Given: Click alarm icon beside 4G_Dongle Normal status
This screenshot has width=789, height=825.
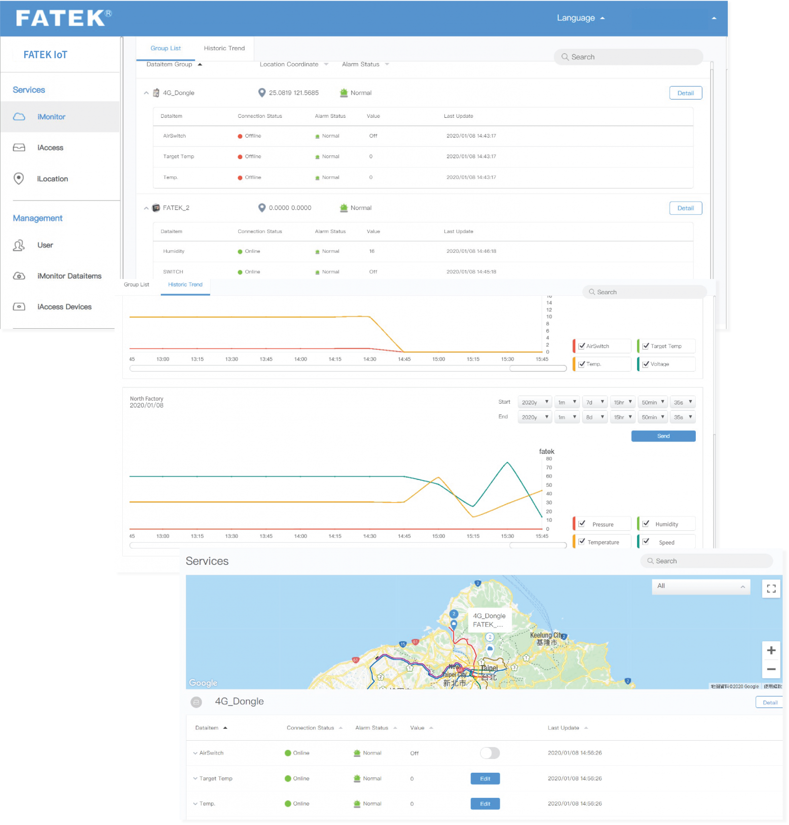Looking at the screenshot, I should 344,93.
